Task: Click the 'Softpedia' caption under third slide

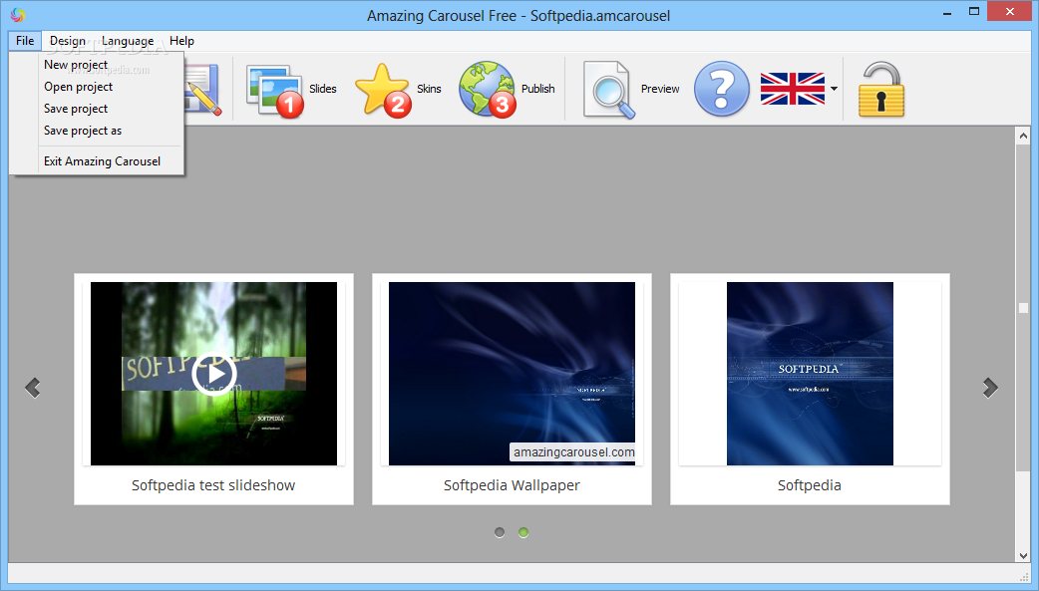Action: tap(809, 485)
